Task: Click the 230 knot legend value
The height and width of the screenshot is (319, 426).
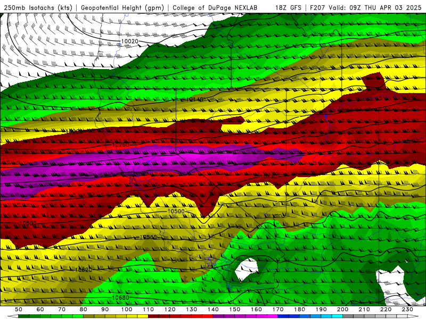Action: tap(407, 309)
